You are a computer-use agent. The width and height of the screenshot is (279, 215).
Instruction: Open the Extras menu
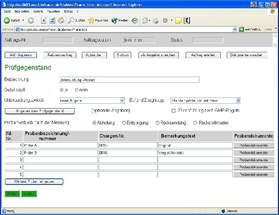68,11
